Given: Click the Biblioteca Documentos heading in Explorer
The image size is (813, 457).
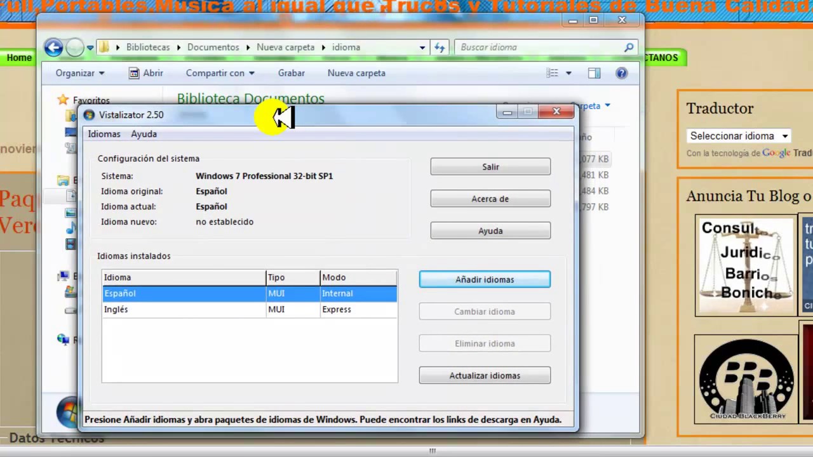Looking at the screenshot, I should [250, 98].
